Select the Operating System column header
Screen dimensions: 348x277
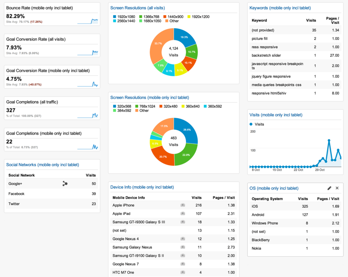[267, 199]
